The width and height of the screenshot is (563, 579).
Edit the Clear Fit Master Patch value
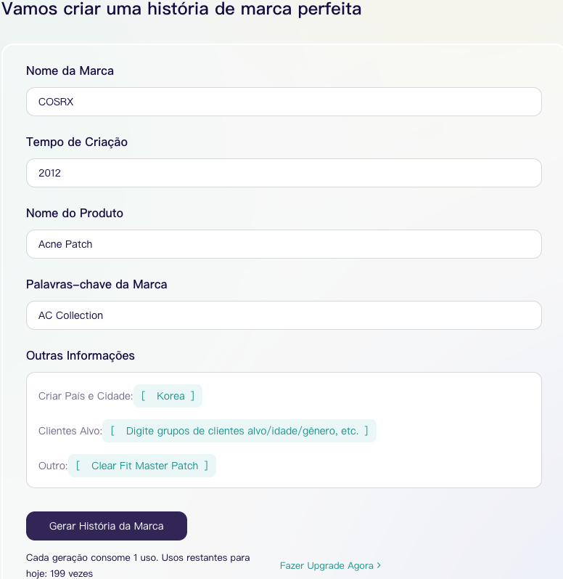pyautogui.click(x=144, y=466)
